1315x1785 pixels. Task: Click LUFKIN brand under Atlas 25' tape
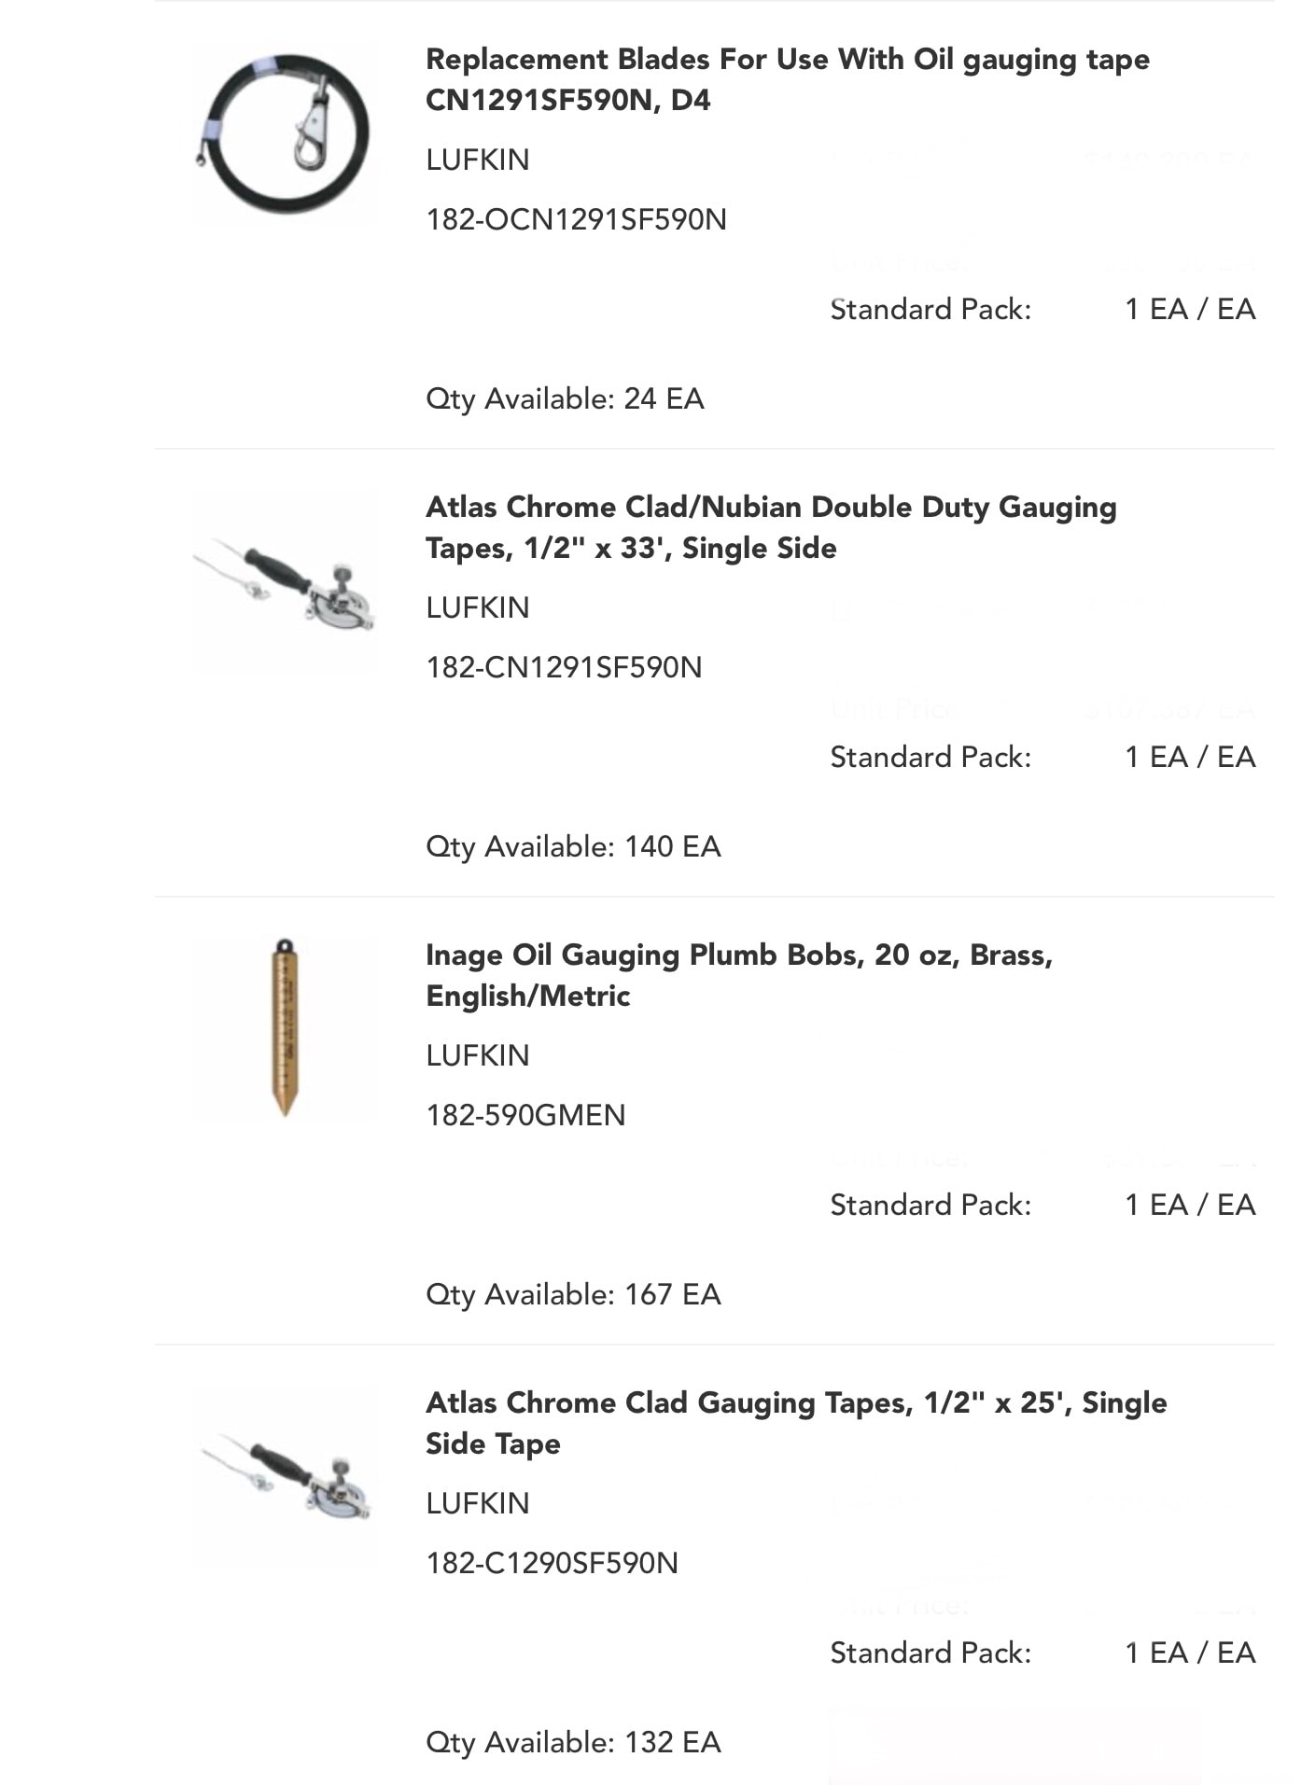coord(478,1503)
